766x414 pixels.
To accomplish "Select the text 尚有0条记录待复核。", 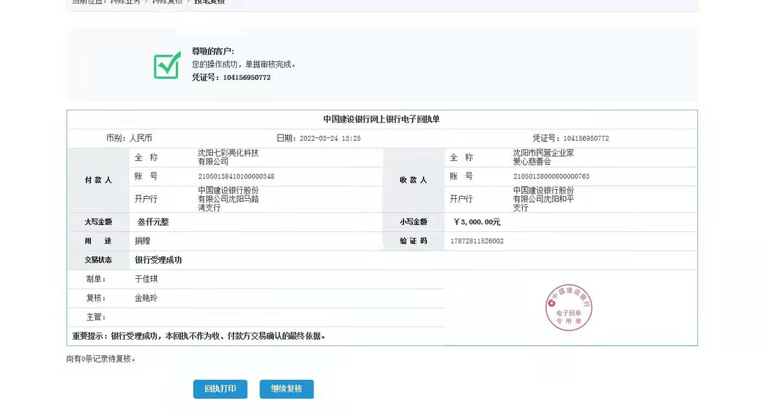I will [101, 359].
